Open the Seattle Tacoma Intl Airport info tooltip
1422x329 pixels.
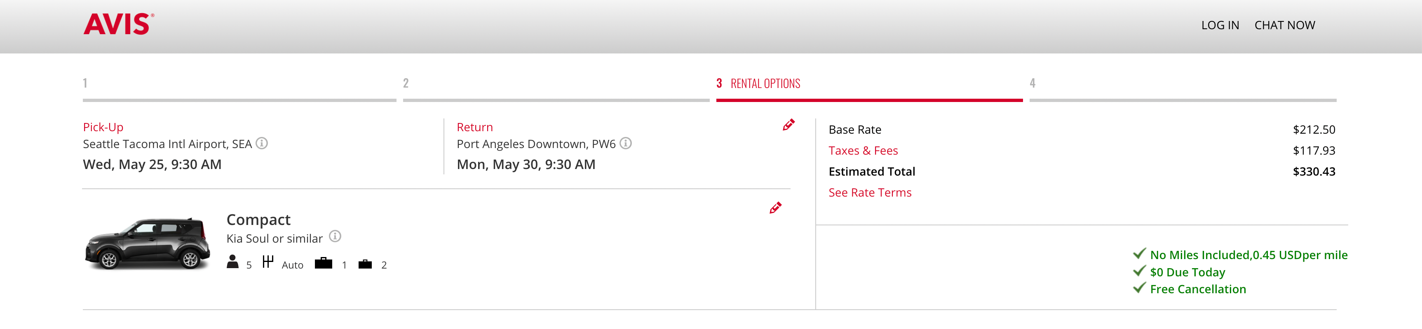coord(262,143)
